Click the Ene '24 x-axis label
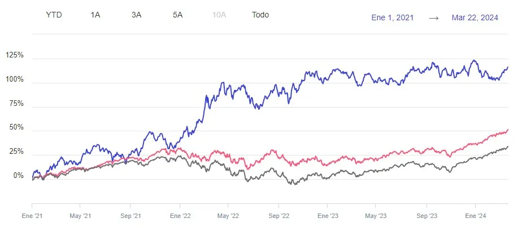Viewport: 518px width, 227px height. (x=475, y=215)
